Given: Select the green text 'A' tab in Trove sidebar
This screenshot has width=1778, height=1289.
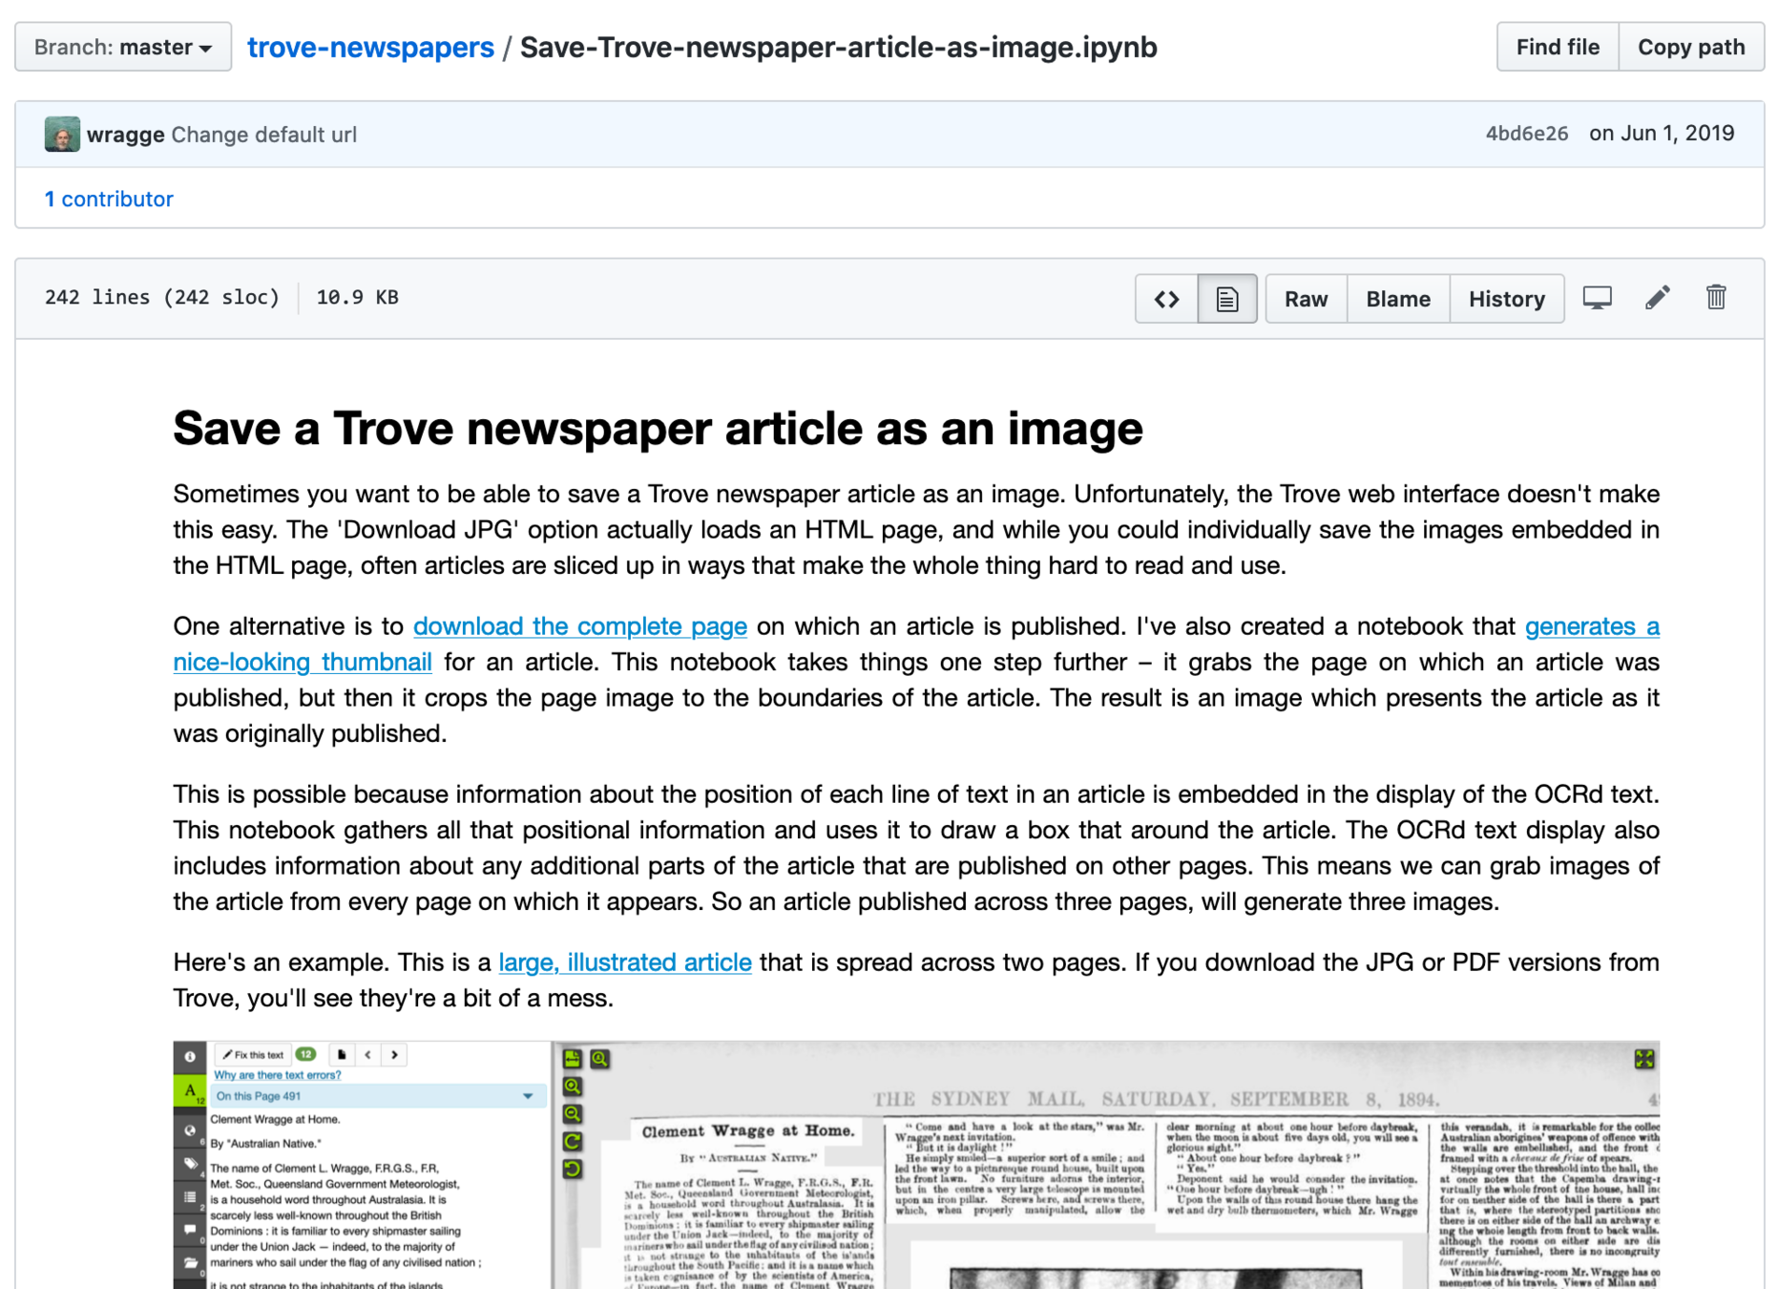Looking at the screenshot, I should coord(190,1091).
